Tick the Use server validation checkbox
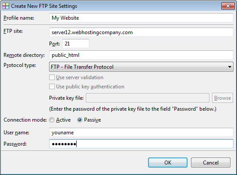Image resolution: width=237 pixels, height=175 pixels. coord(52,77)
